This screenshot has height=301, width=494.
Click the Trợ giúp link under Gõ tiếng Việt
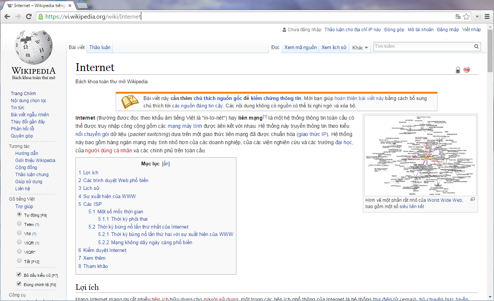[24, 206]
